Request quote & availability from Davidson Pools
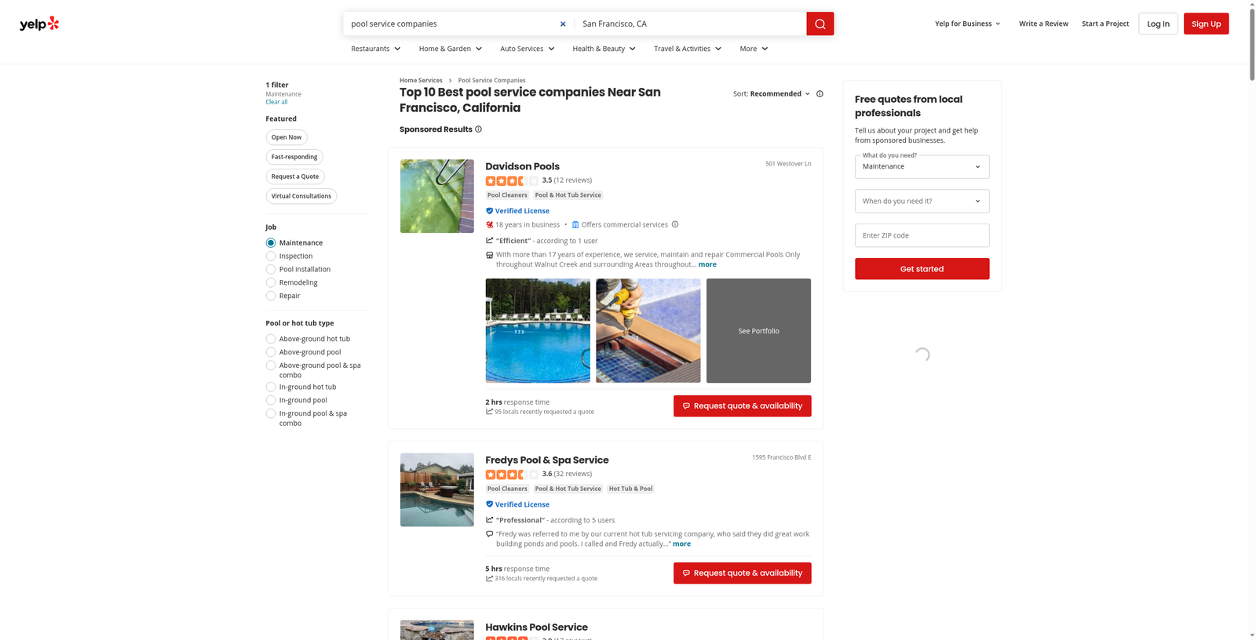The width and height of the screenshot is (1256, 640). pyautogui.click(x=742, y=405)
